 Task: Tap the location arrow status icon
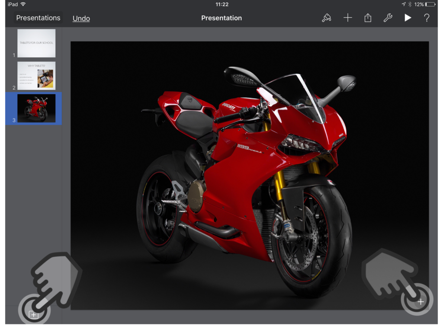(404, 4)
